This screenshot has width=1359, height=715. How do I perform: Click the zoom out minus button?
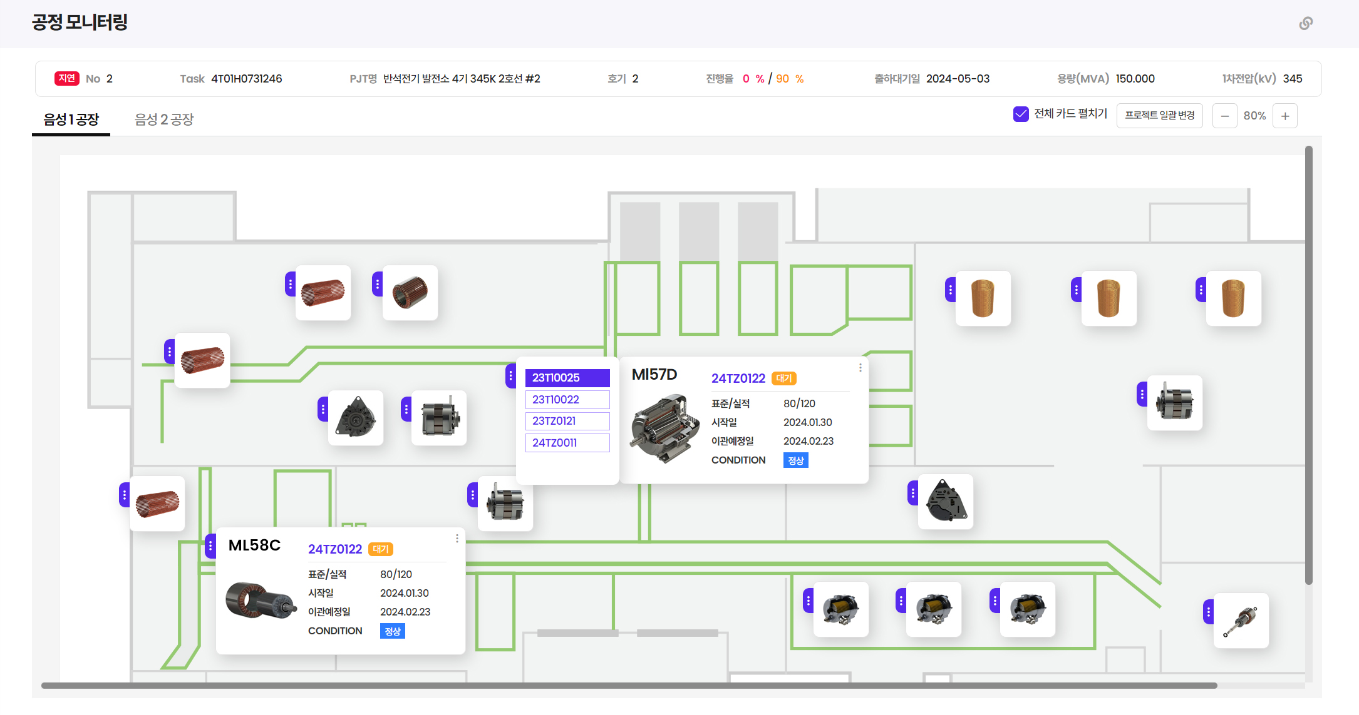point(1224,116)
